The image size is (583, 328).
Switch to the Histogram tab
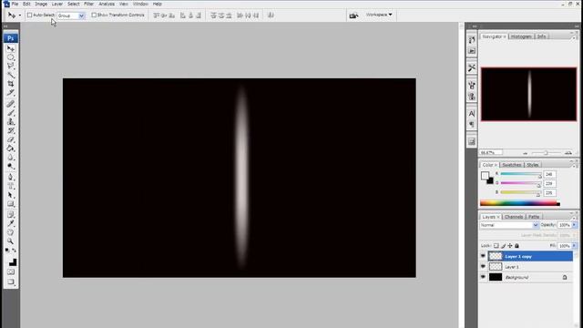(521, 36)
